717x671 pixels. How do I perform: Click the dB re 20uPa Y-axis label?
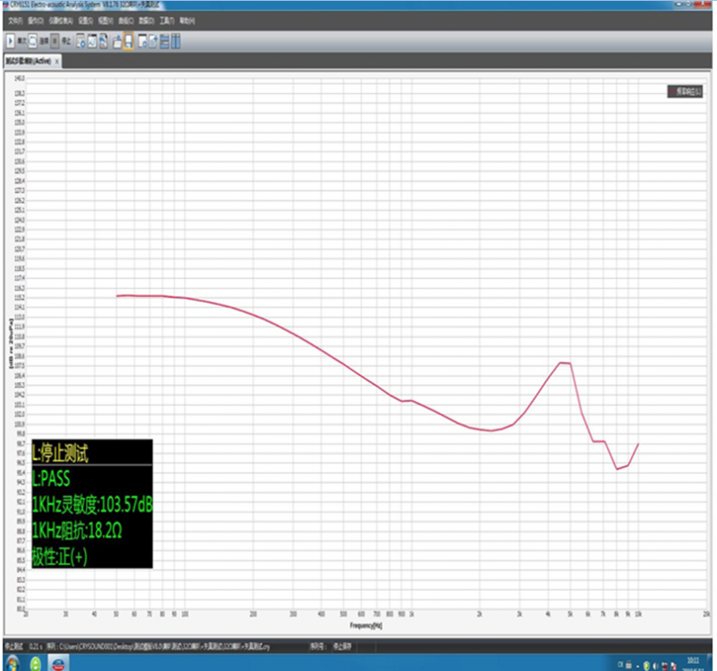[11, 344]
